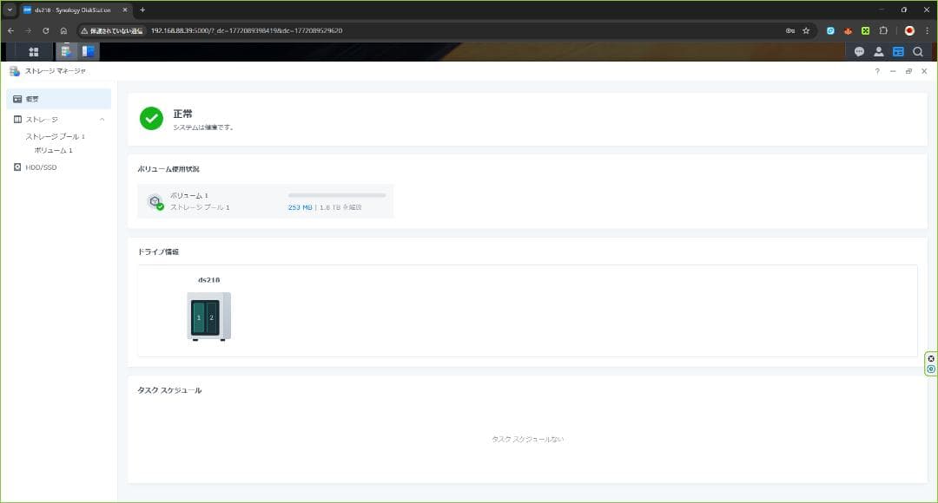Open the DSM user account options
Screen dimensions: 938x503
tap(879, 52)
